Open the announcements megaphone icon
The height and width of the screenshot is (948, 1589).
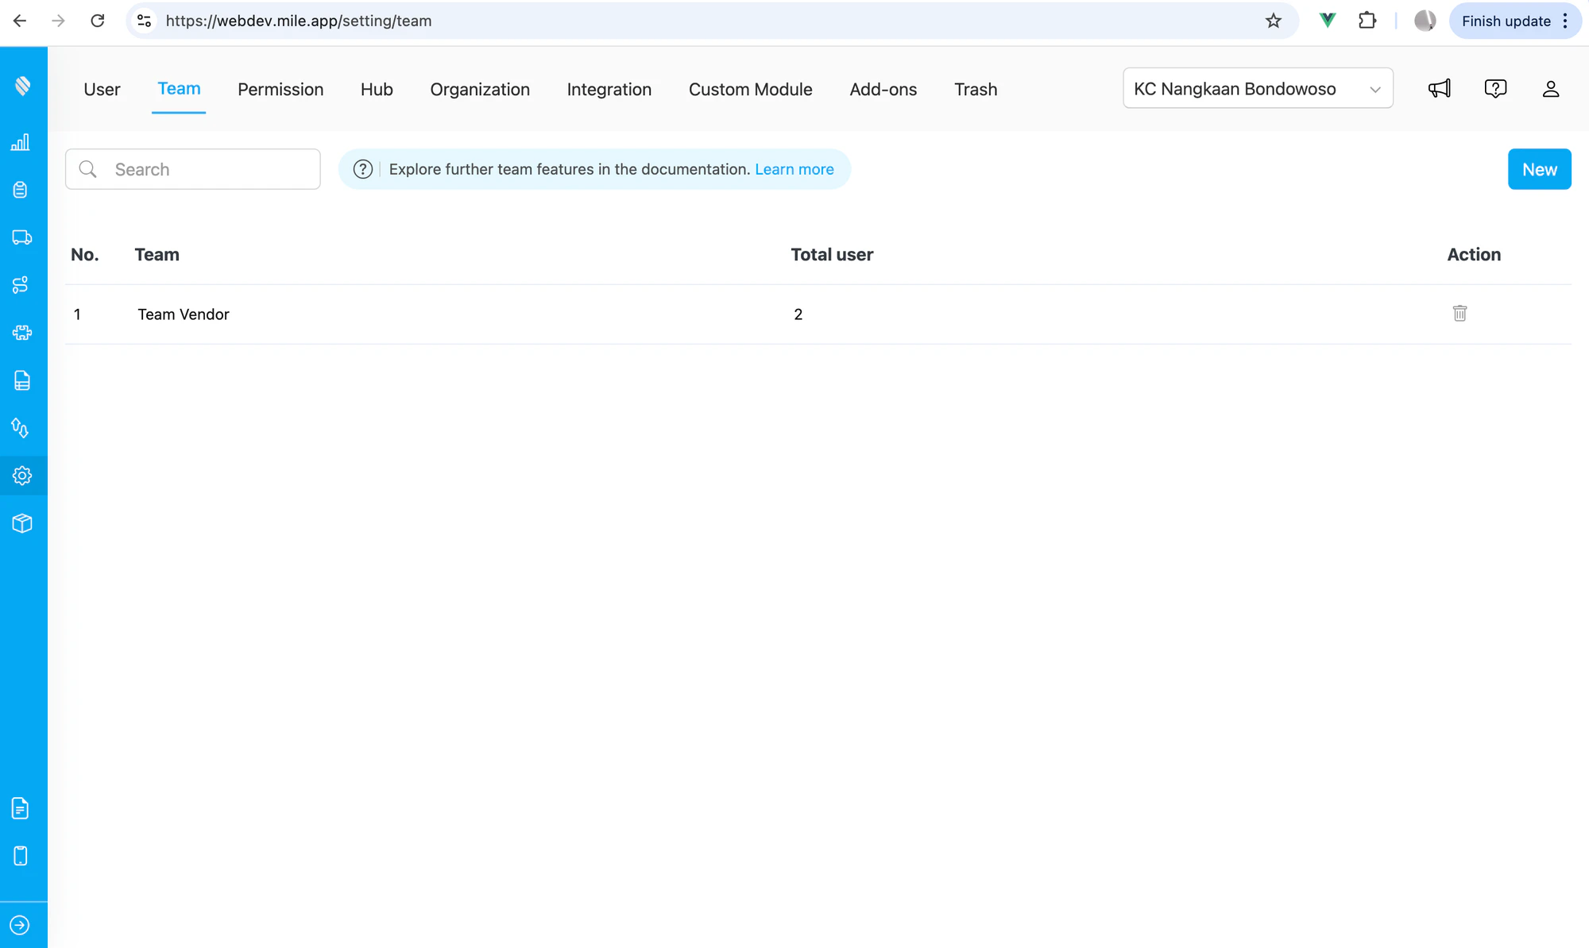[x=1439, y=88]
